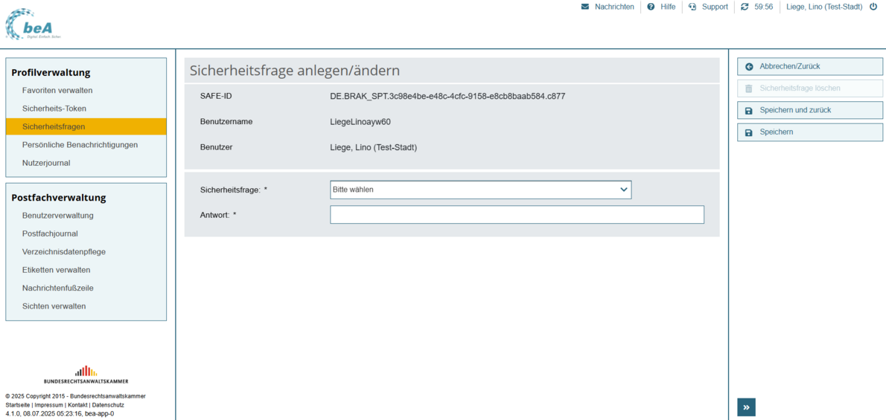Go to Persönliche Benachrichtigungen
The height and width of the screenshot is (420, 886).
(80, 145)
